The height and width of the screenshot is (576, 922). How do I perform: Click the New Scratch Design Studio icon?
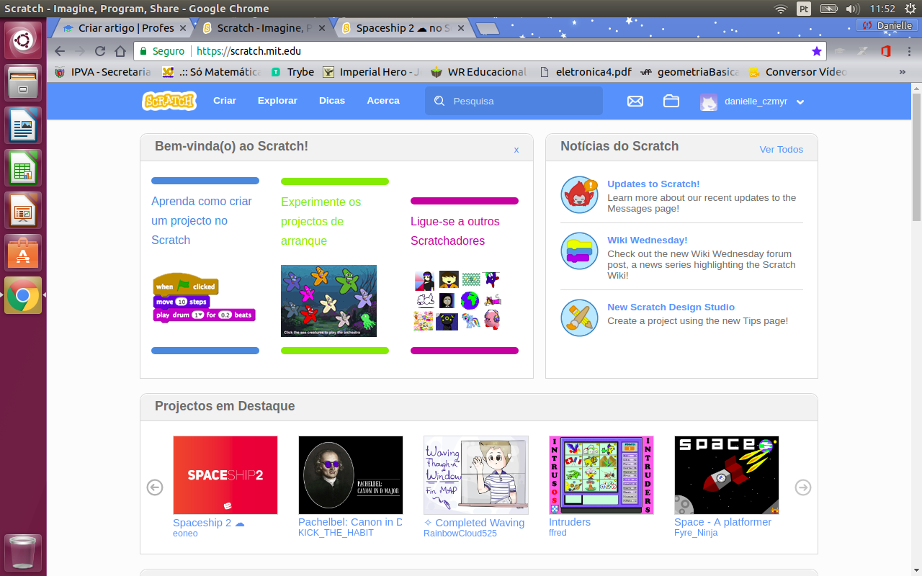580,318
